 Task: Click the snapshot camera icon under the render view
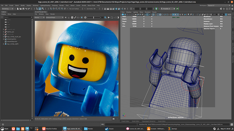[x=114, y=119]
